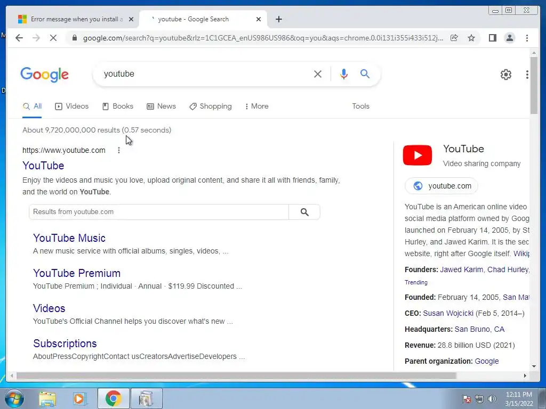Click the red YouTube logo in knowledge panel

417,155
